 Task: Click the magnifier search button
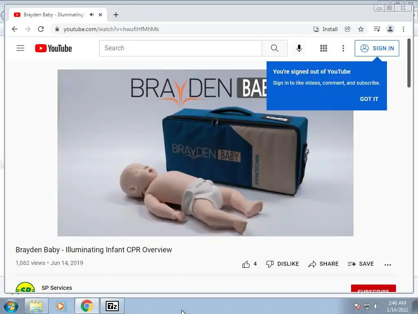(275, 48)
